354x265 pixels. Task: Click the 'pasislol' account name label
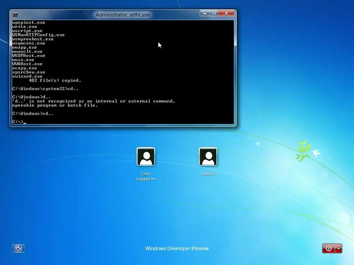pos(208,174)
